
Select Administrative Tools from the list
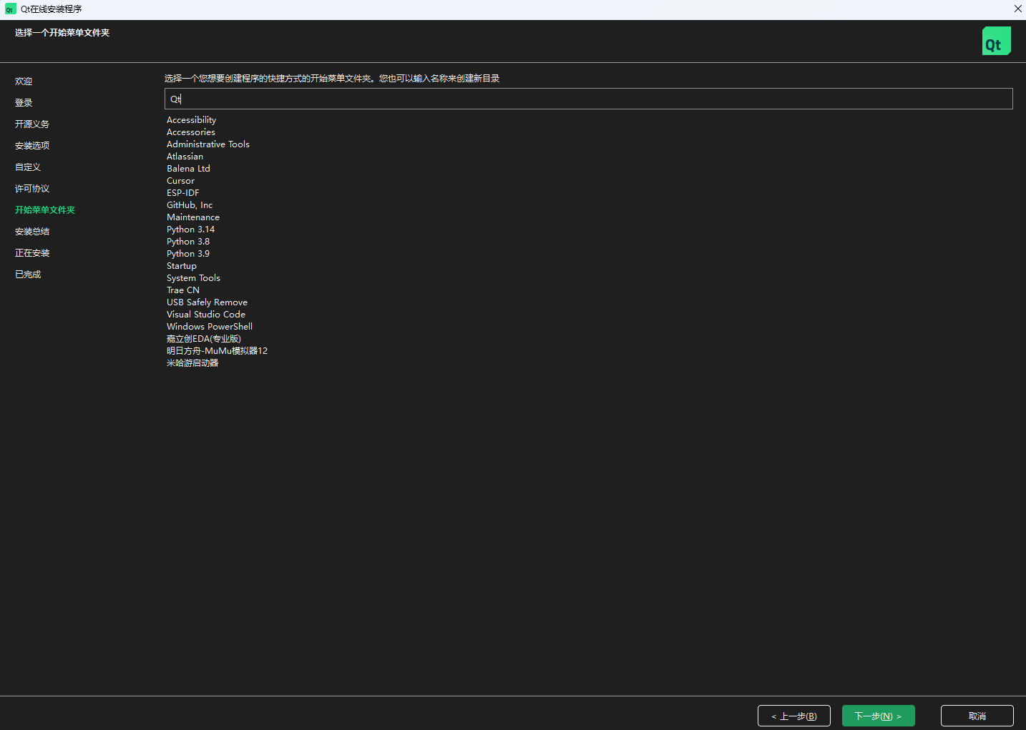[x=208, y=144]
